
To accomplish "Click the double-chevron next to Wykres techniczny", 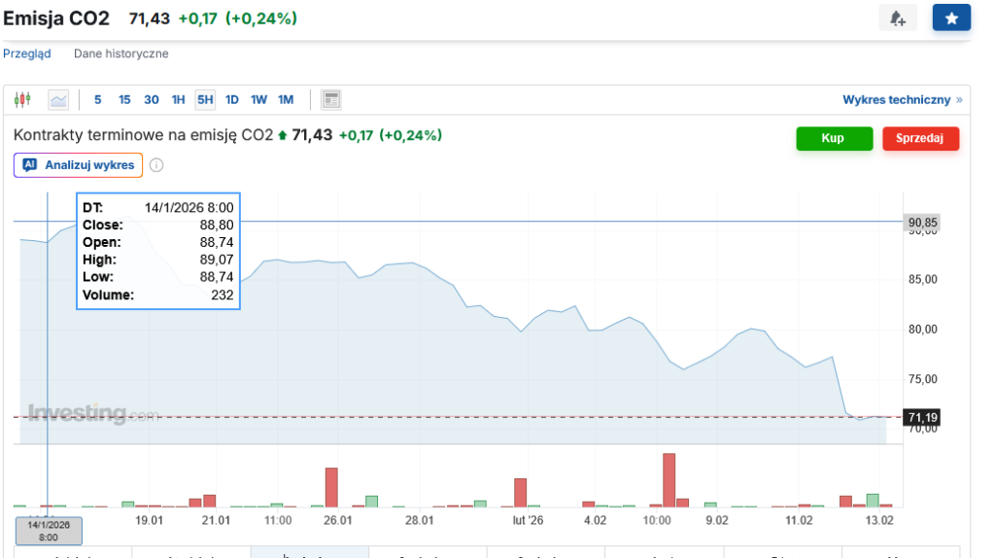I will pyautogui.click(x=959, y=99).
